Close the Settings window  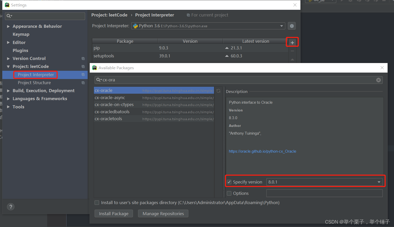[x=295, y=5]
